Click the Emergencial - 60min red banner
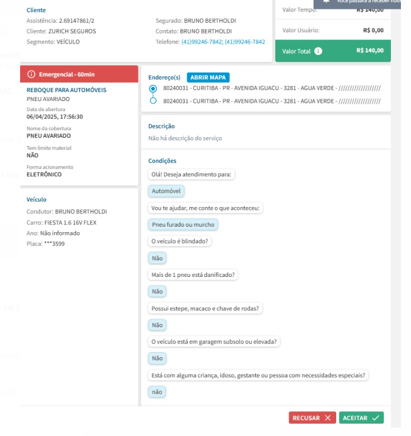 coord(78,74)
